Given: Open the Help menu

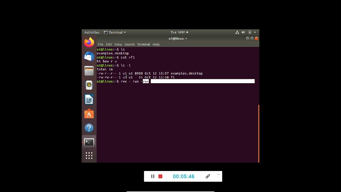Looking at the screenshot, I should coord(156,44).
